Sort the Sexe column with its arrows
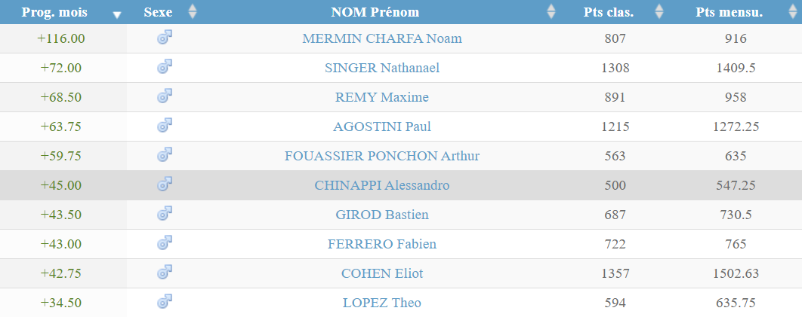 [x=193, y=12]
